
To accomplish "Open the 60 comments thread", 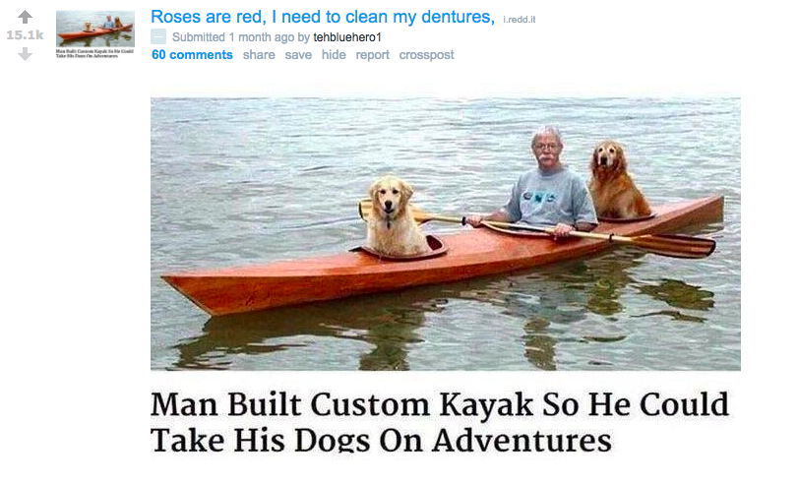I will (193, 54).
